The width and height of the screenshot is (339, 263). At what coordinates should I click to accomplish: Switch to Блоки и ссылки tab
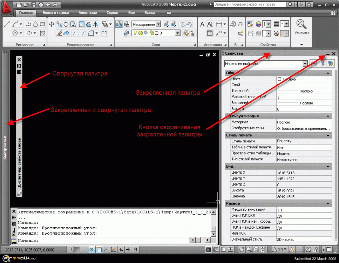(x=55, y=13)
